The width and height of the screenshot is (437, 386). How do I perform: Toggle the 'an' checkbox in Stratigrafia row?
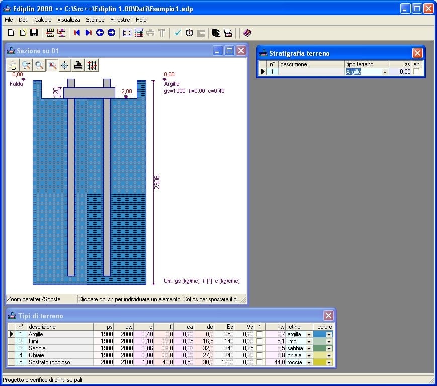pos(416,72)
